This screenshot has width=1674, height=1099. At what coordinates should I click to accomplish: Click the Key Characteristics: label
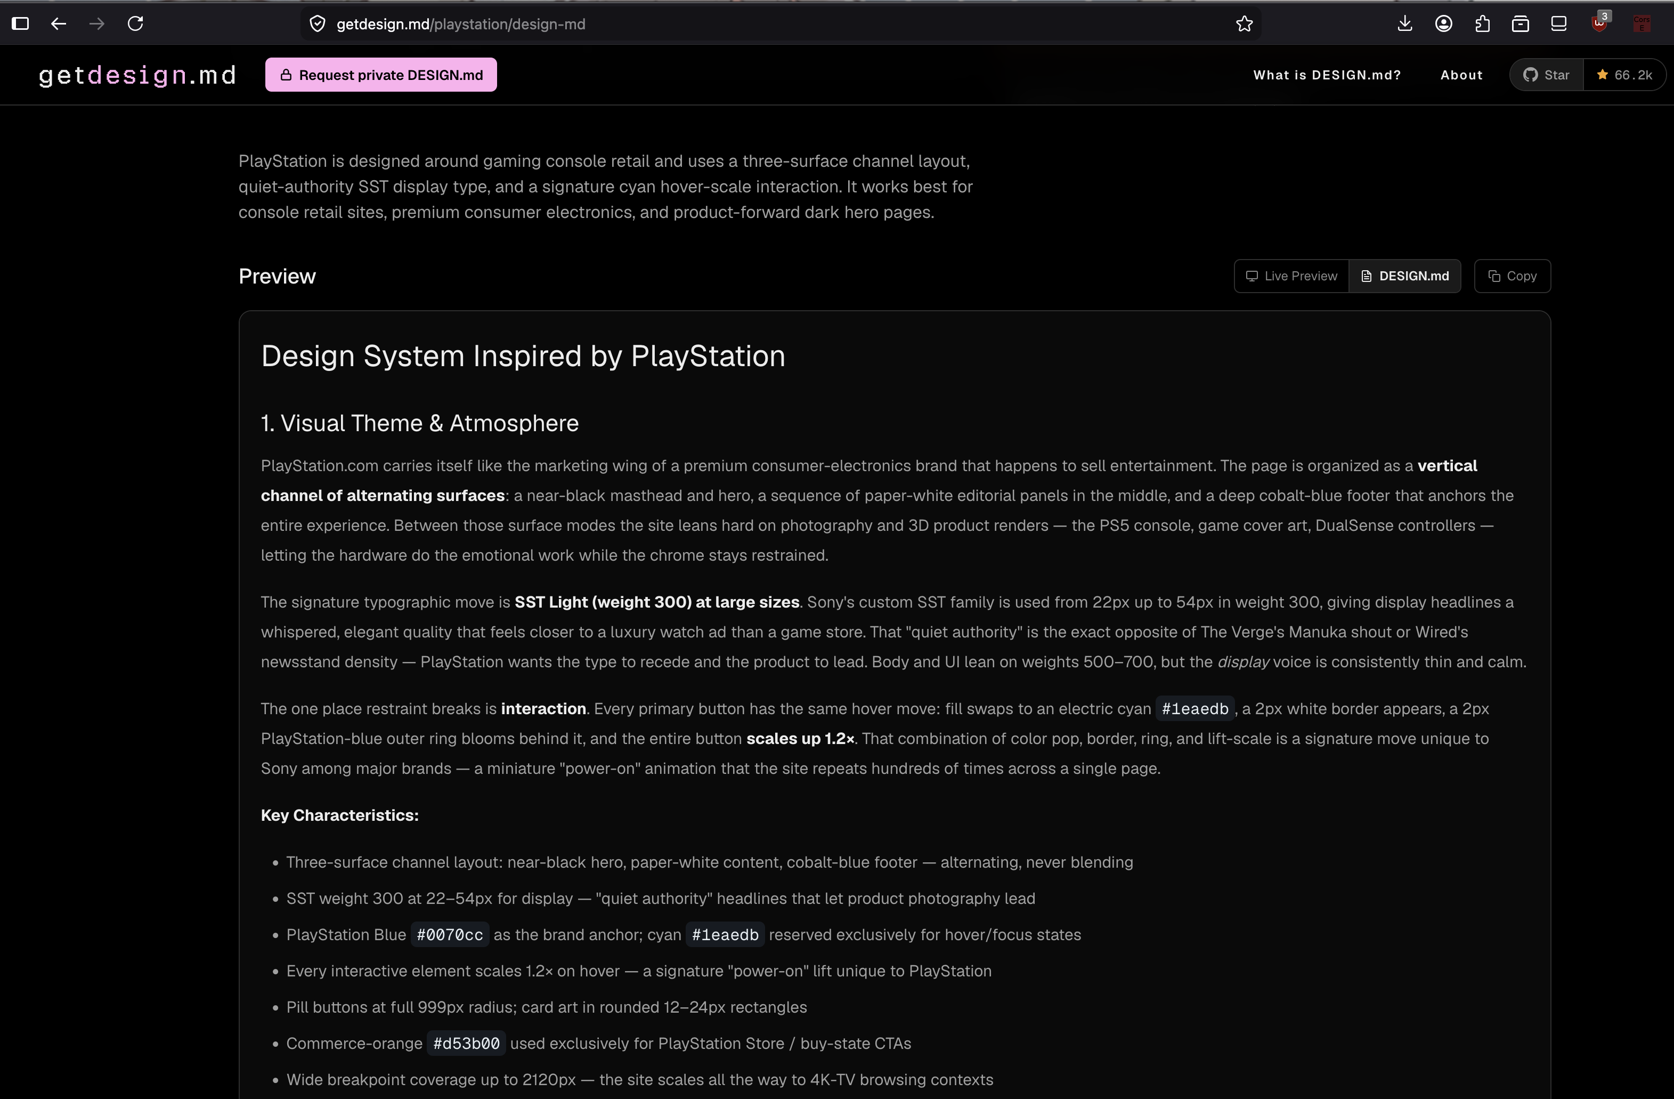coord(340,815)
